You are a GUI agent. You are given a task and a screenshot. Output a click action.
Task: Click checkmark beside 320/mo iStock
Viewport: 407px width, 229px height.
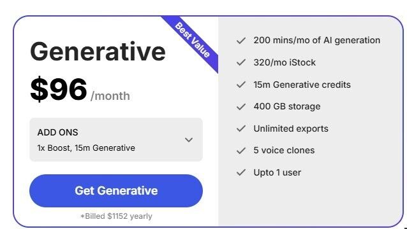click(x=241, y=62)
